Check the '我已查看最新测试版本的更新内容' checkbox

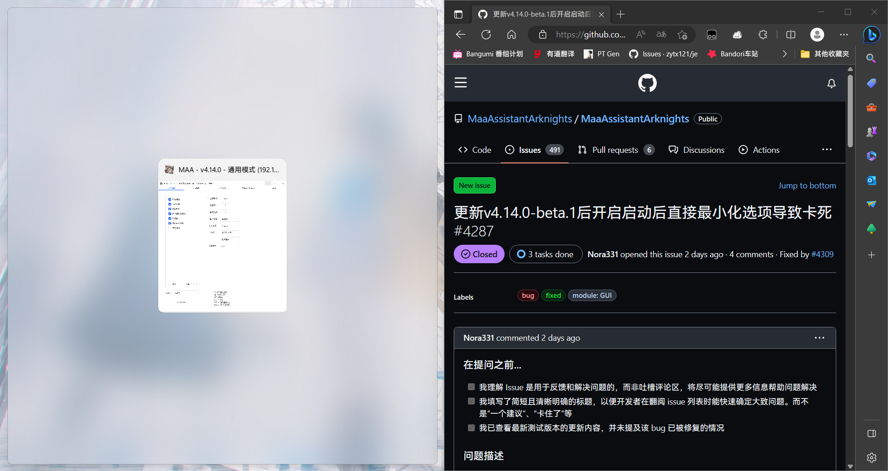click(471, 428)
